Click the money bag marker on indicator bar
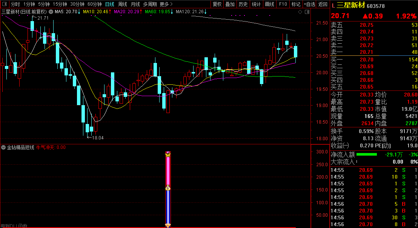Viewport: 418px width, 228px height. (168, 188)
